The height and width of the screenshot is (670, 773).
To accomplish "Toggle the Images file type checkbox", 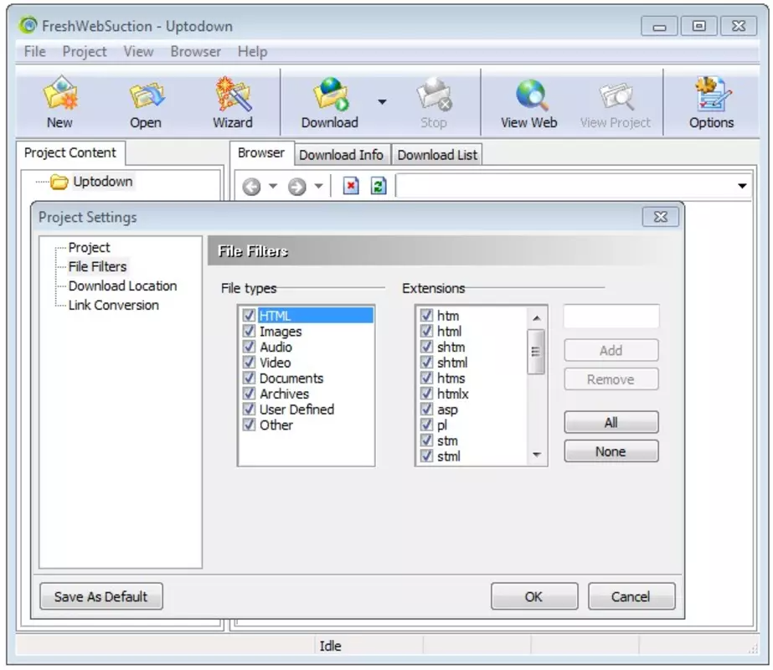I will click(x=249, y=331).
